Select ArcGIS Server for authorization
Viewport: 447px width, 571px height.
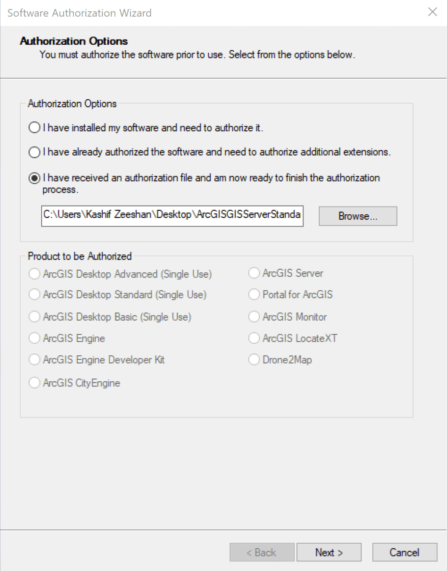pos(254,273)
